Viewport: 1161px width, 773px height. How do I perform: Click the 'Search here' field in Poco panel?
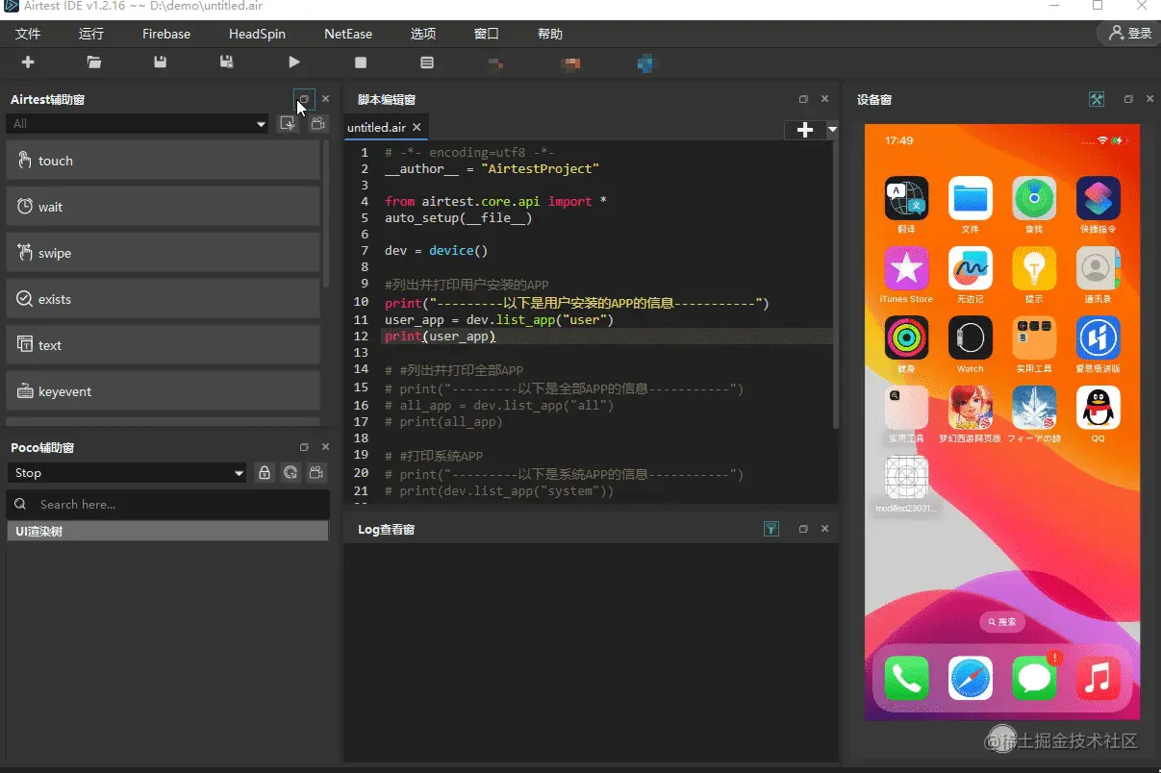168,504
